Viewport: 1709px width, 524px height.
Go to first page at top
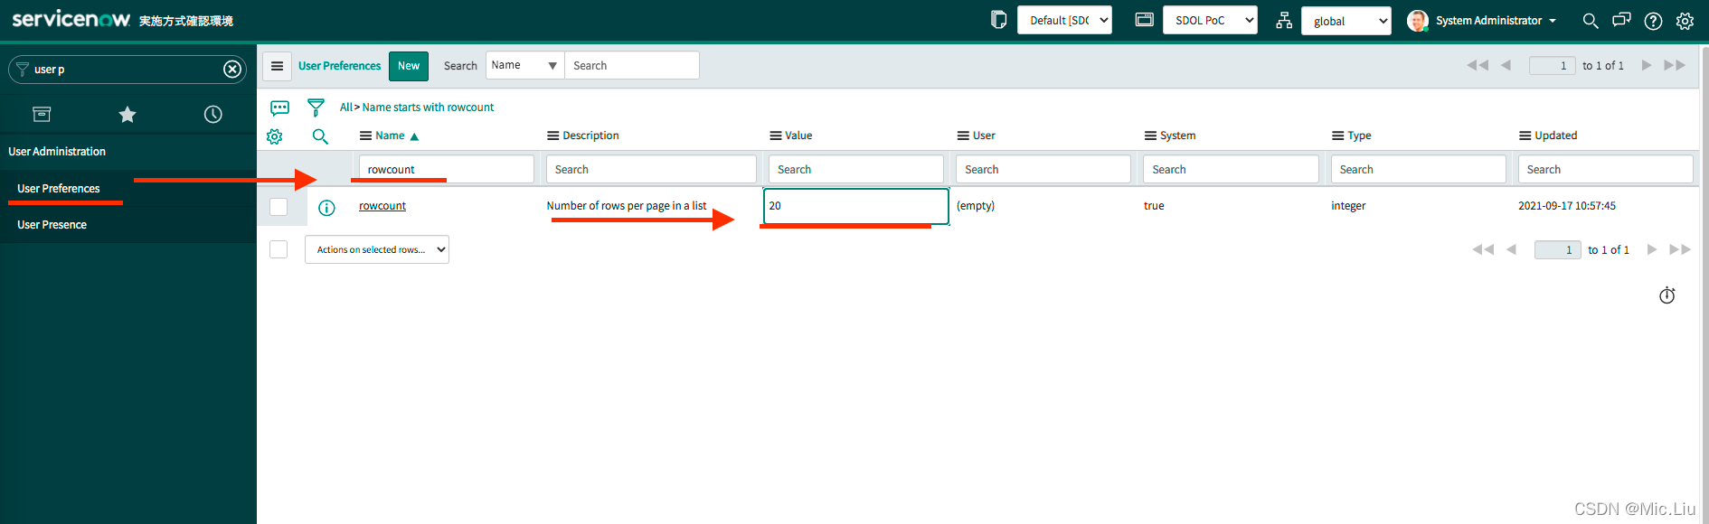[1478, 65]
